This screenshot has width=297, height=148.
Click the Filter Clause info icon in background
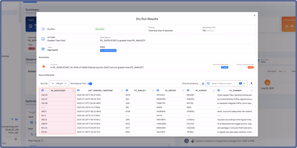point(42,140)
